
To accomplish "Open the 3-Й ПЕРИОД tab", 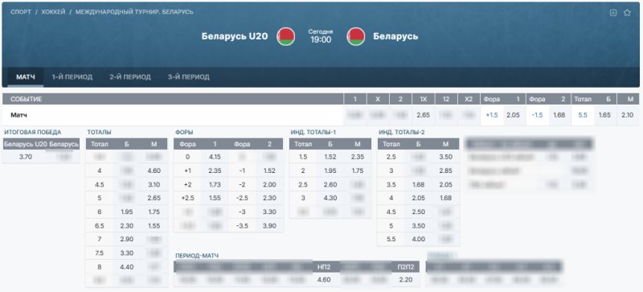I will point(189,76).
